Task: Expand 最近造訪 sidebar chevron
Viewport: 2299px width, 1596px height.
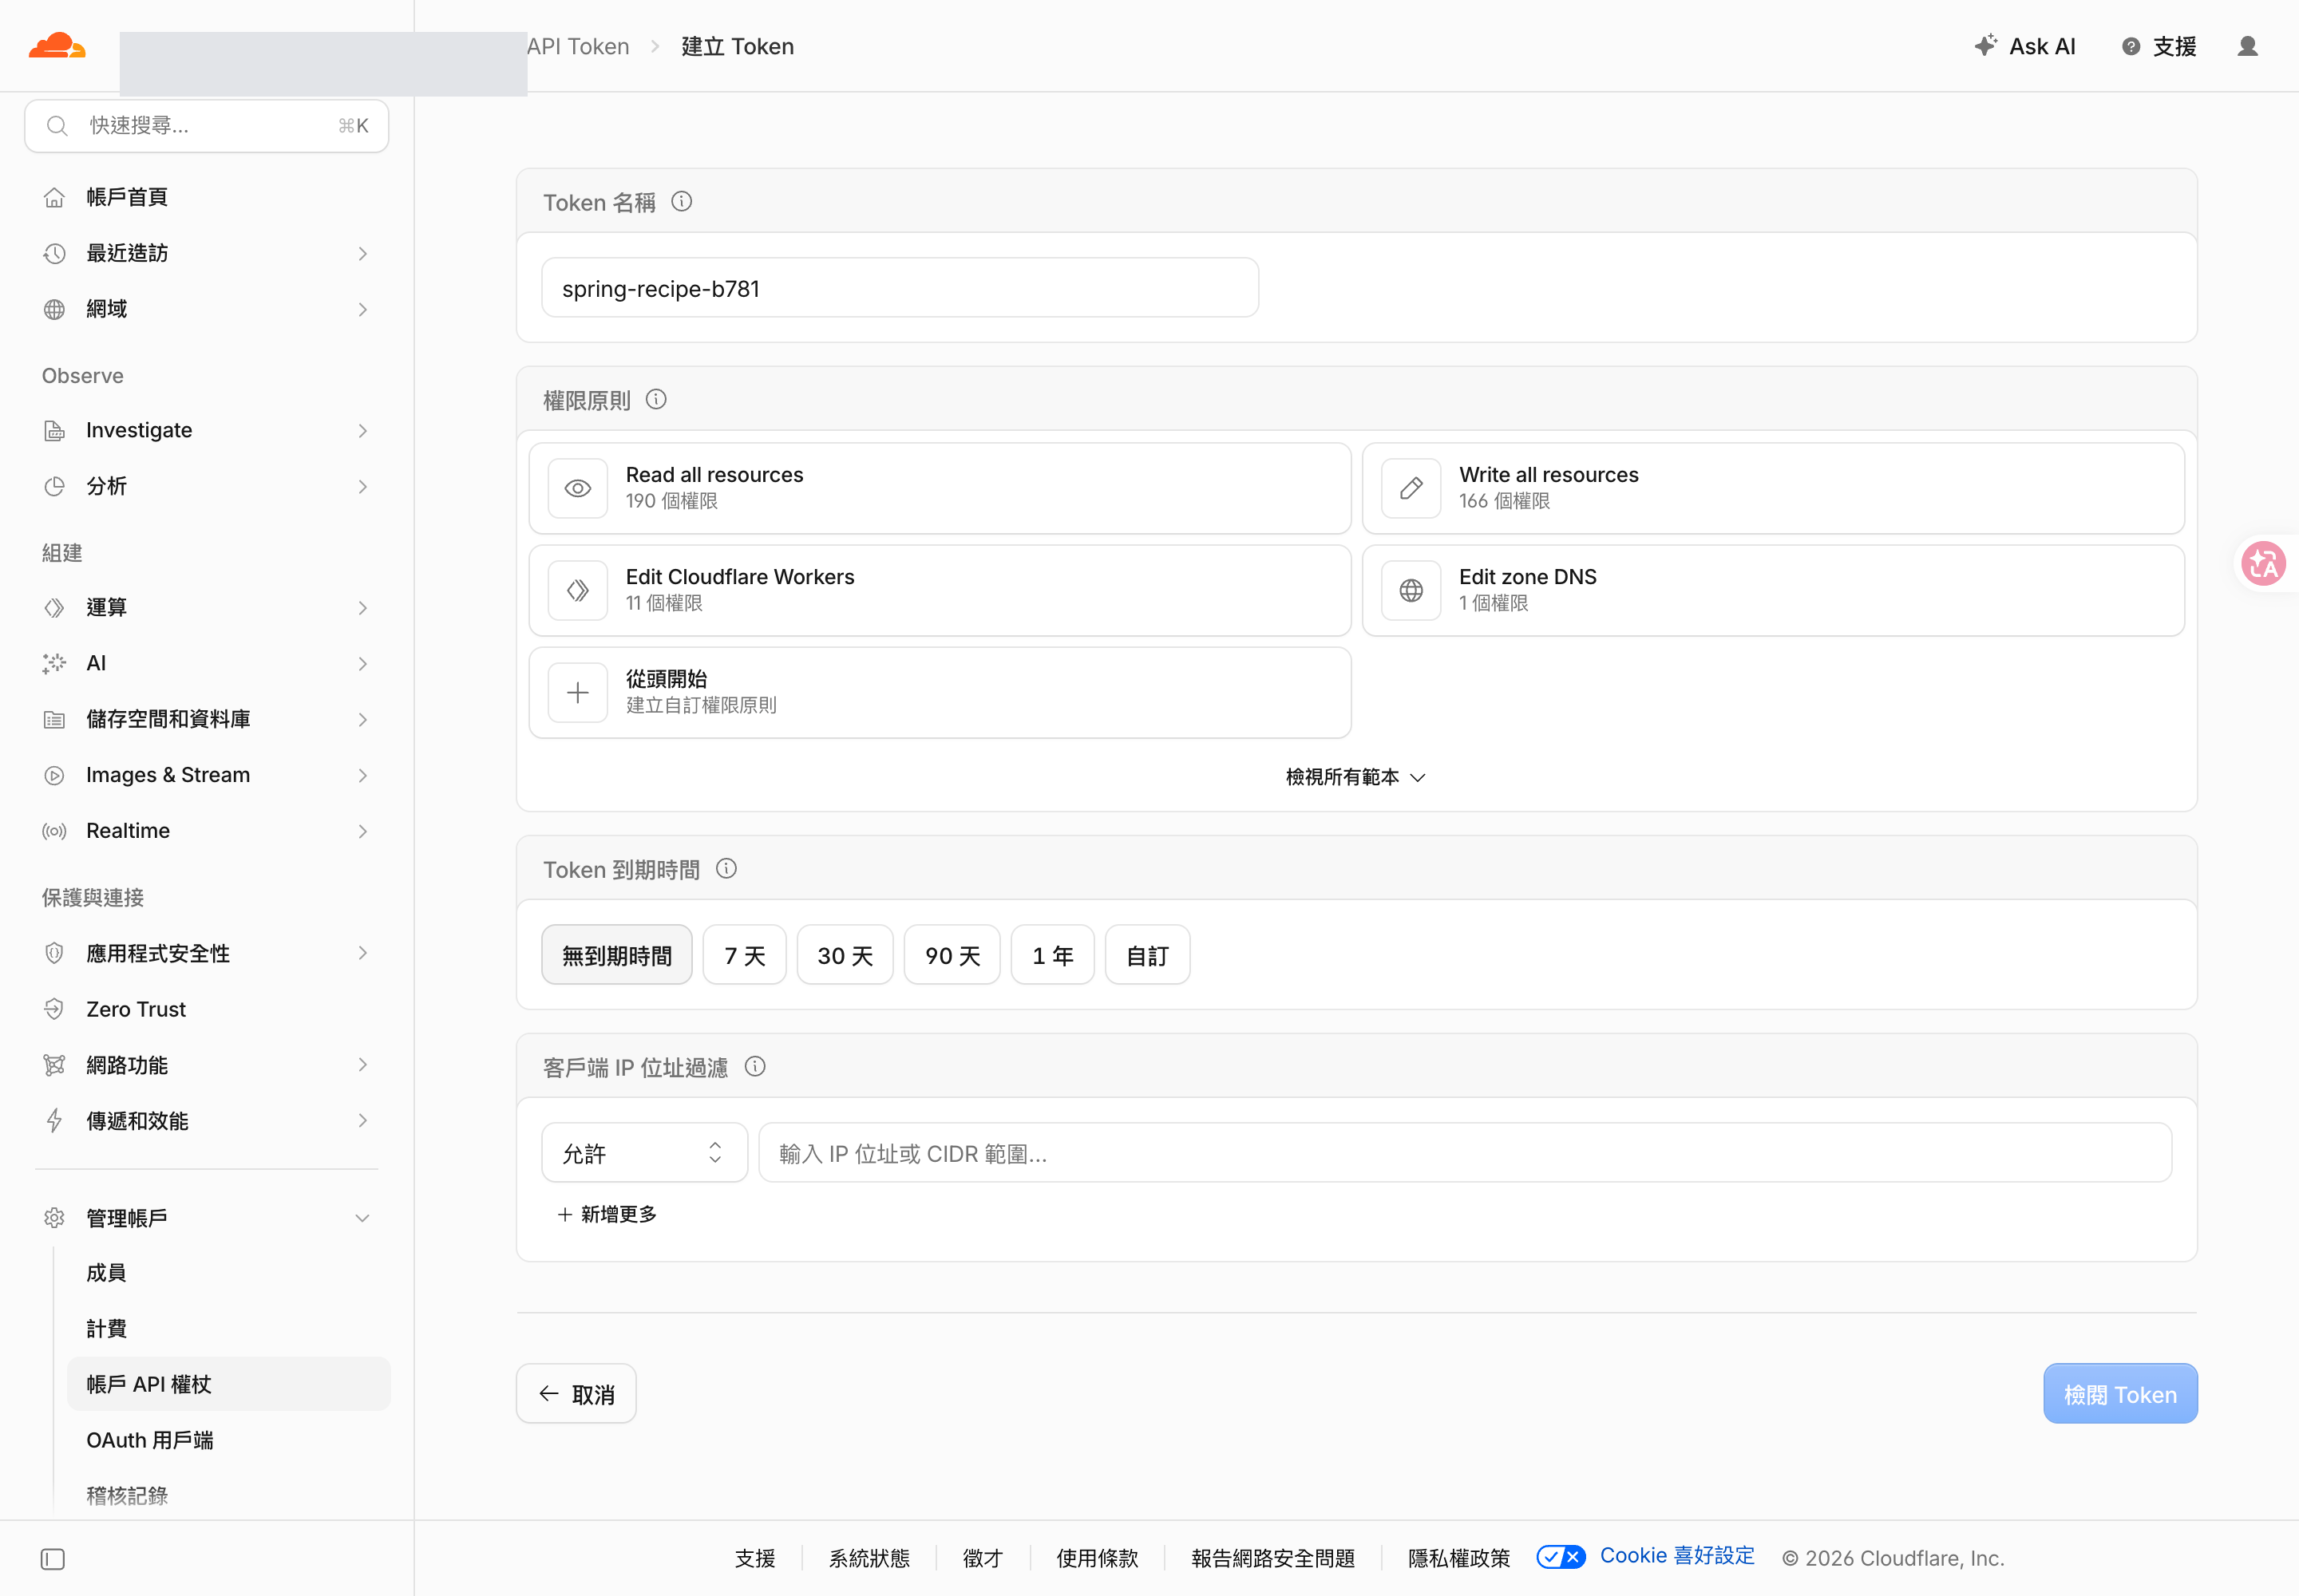Action: pos(362,254)
